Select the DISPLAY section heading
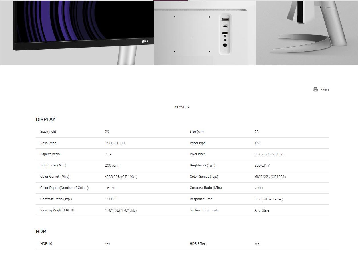Viewport: 358px width, 258px height. pos(45,120)
